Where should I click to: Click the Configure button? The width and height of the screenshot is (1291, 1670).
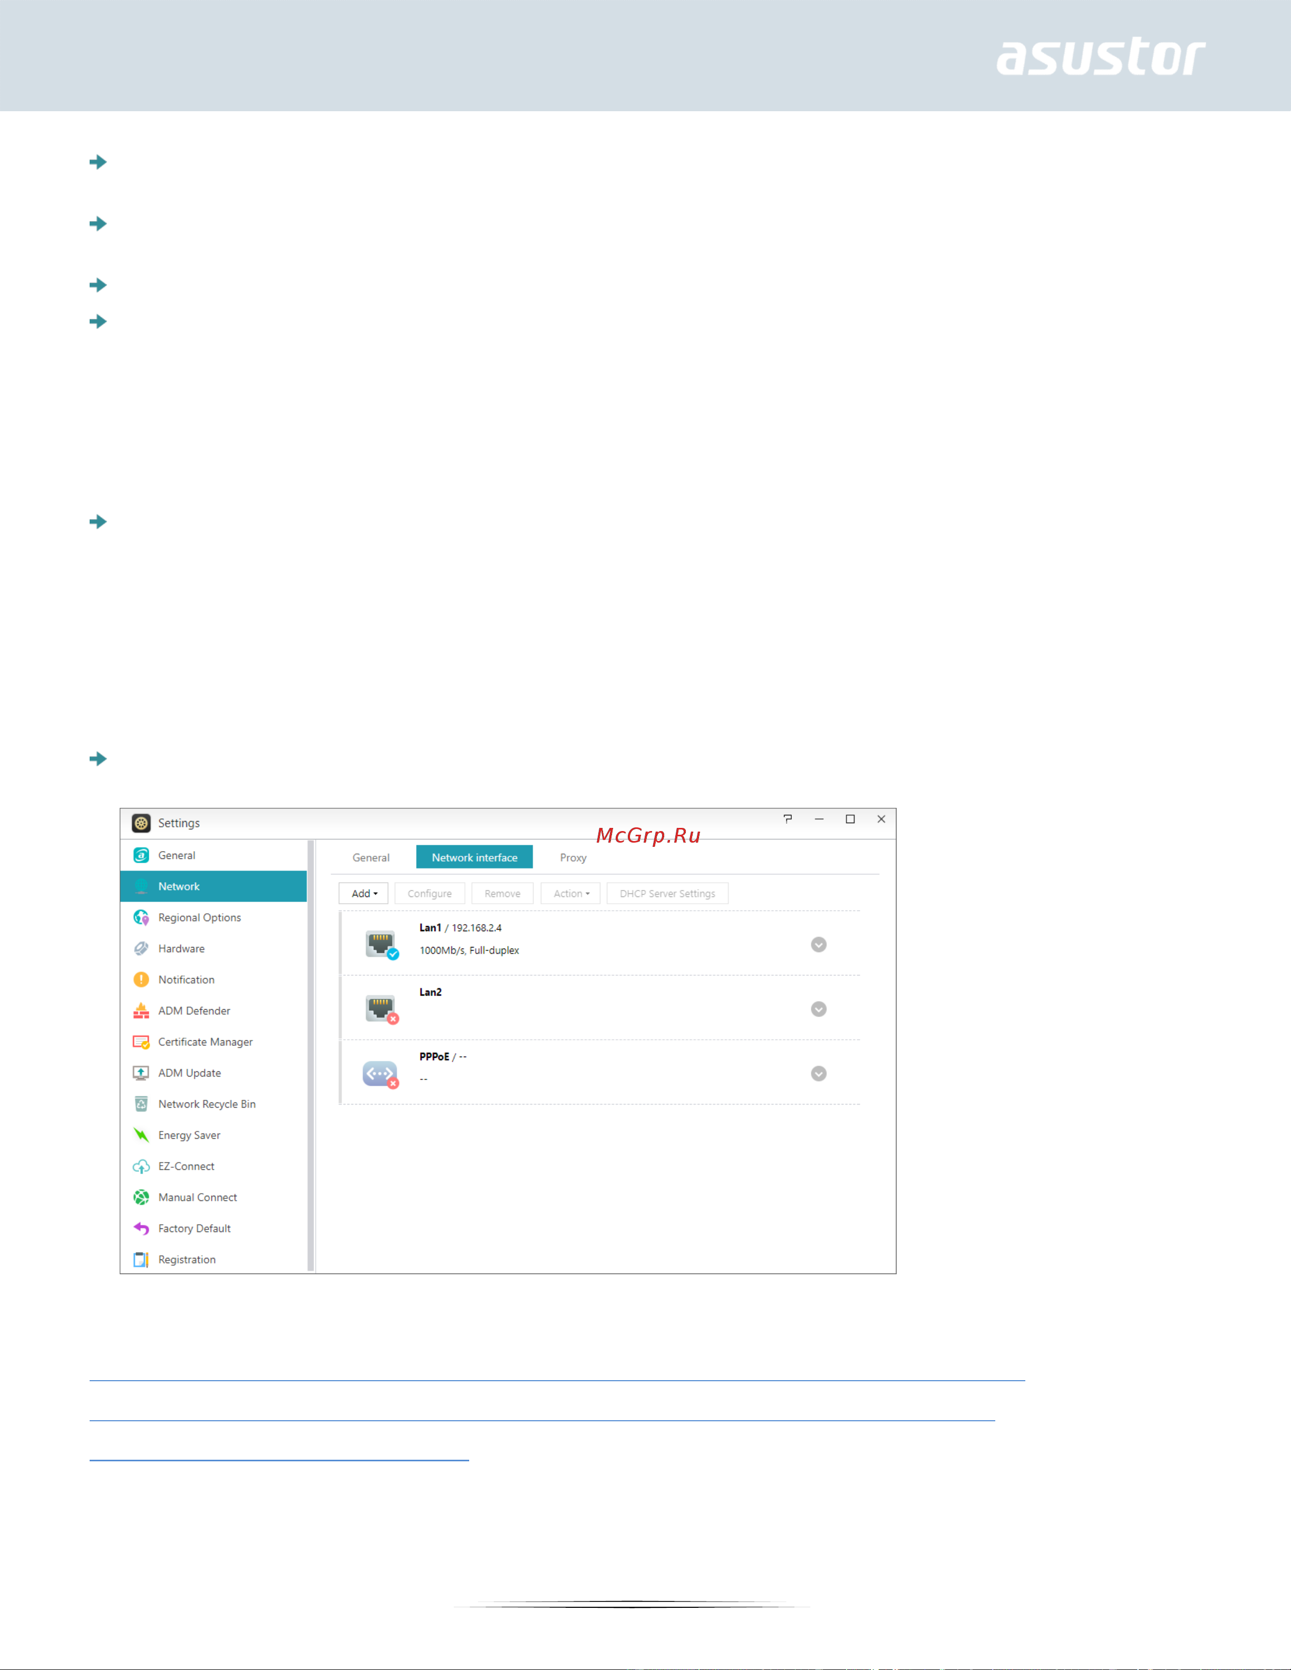coord(429,893)
